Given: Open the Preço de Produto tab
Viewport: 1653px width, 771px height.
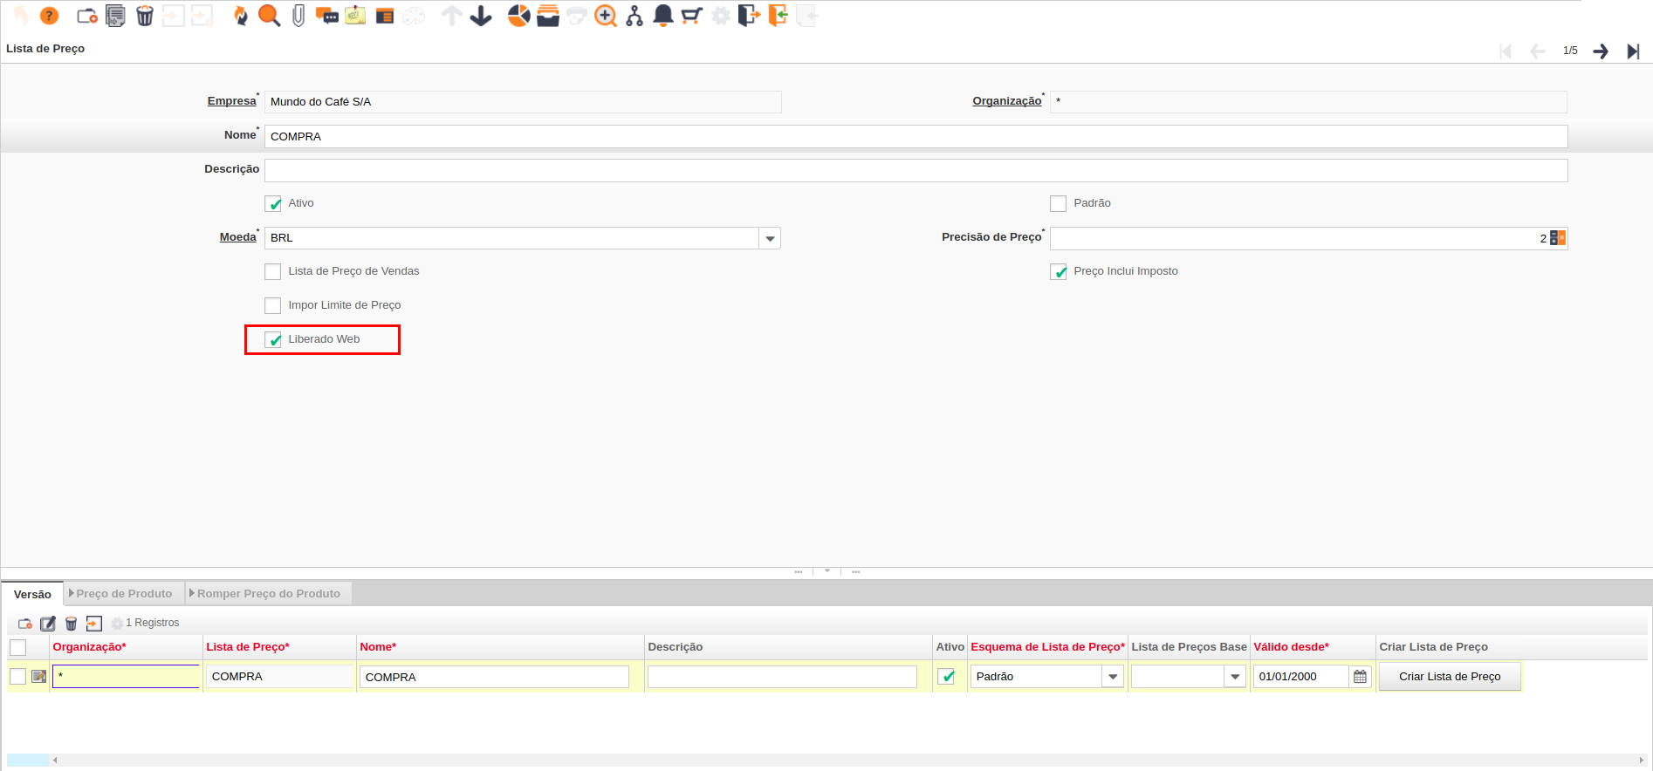Looking at the screenshot, I should pyautogui.click(x=124, y=594).
